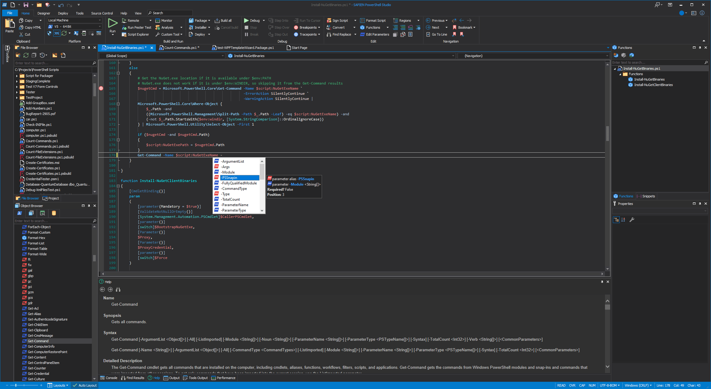Screen dimensions: 711x389
Task: Click the alphabetical sort icon in Properties
Action: [623, 220]
